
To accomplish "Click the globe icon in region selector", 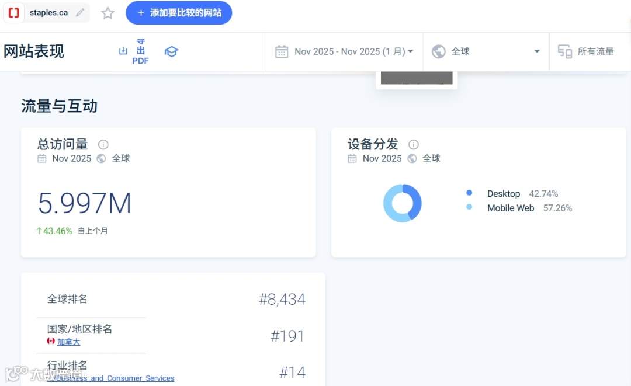I will (x=438, y=51).
